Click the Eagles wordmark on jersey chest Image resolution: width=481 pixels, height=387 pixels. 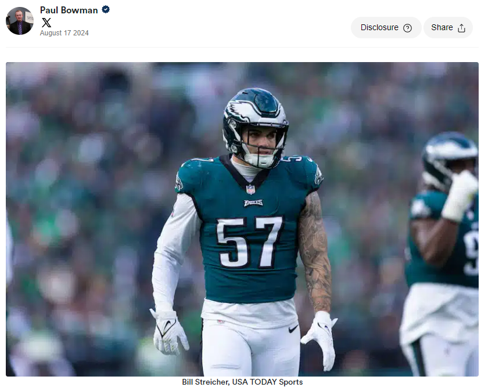pos(253,202)
